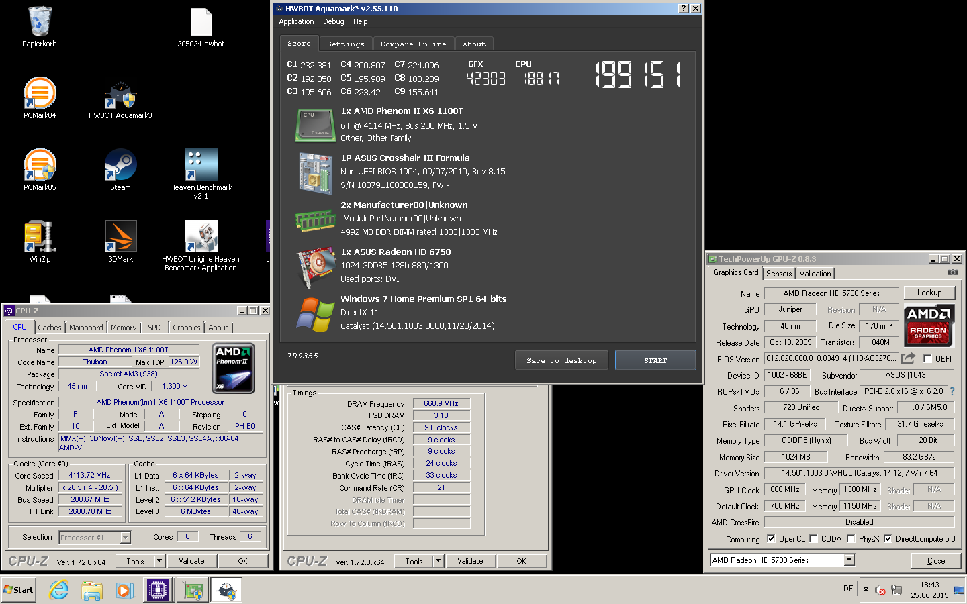Screen dimensions: 967x604
Task: Click the BIOS save/export icon in GPU-Z
Action: (x=908, y=358)
